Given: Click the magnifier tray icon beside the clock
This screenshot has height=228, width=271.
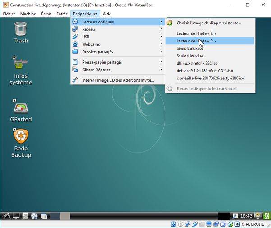Looking at the screenshot, I should click(x=235, y=216).
